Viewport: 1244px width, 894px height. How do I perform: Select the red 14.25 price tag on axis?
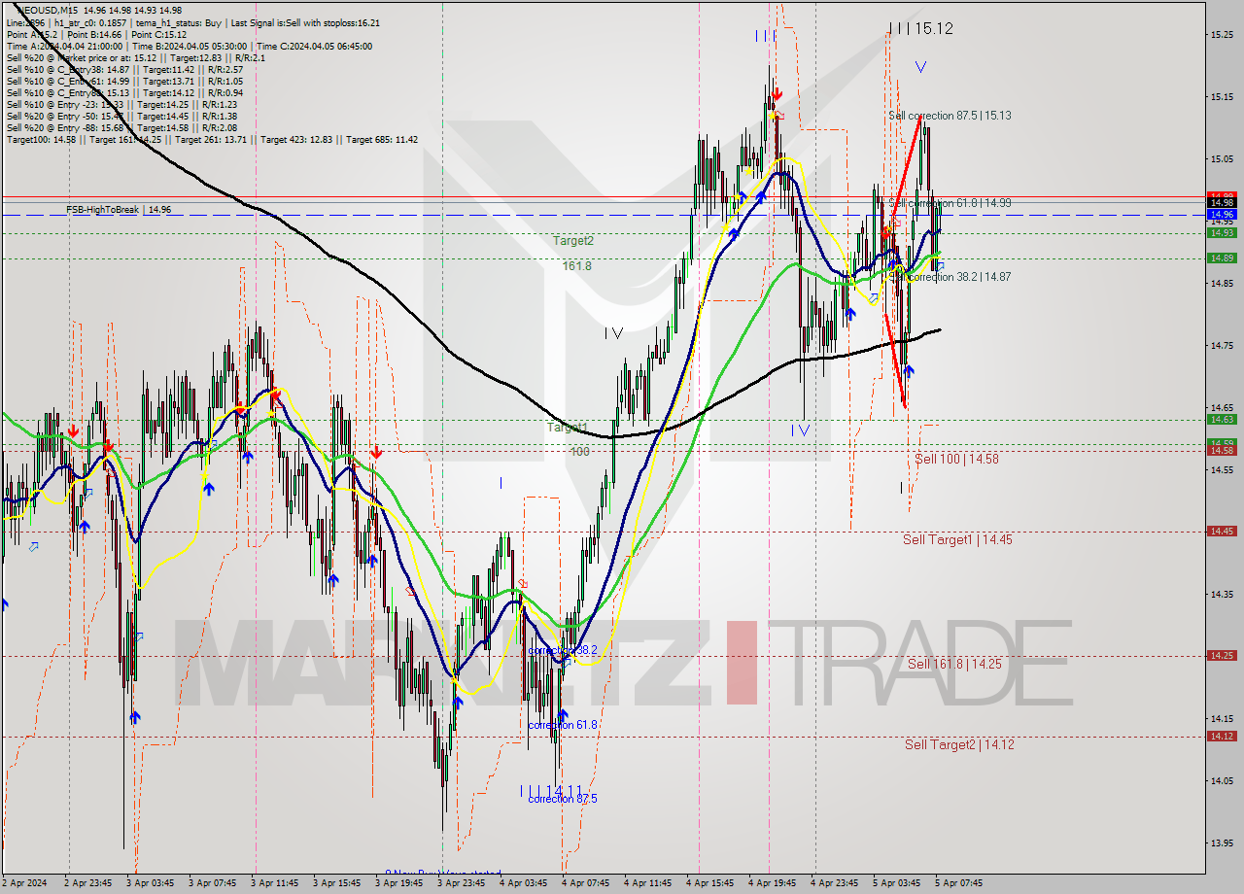coord(1222,655)
